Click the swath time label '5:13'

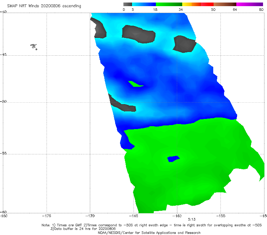[x=192, y=219]
